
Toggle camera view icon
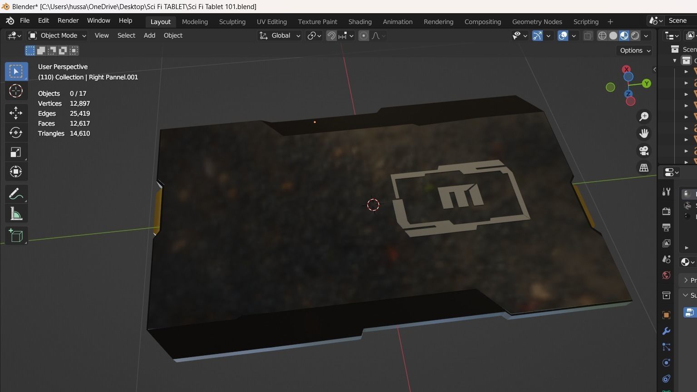pyautogui.click(x=644, y=151)
